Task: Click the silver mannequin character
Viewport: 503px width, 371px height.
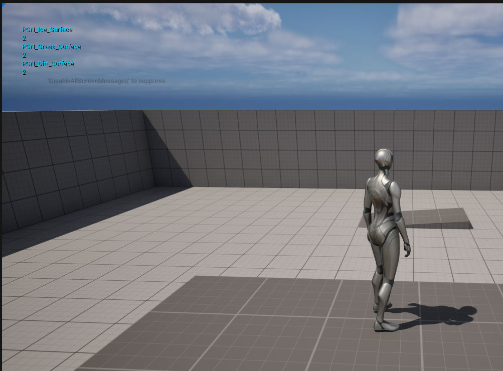Action: point(387,240)
